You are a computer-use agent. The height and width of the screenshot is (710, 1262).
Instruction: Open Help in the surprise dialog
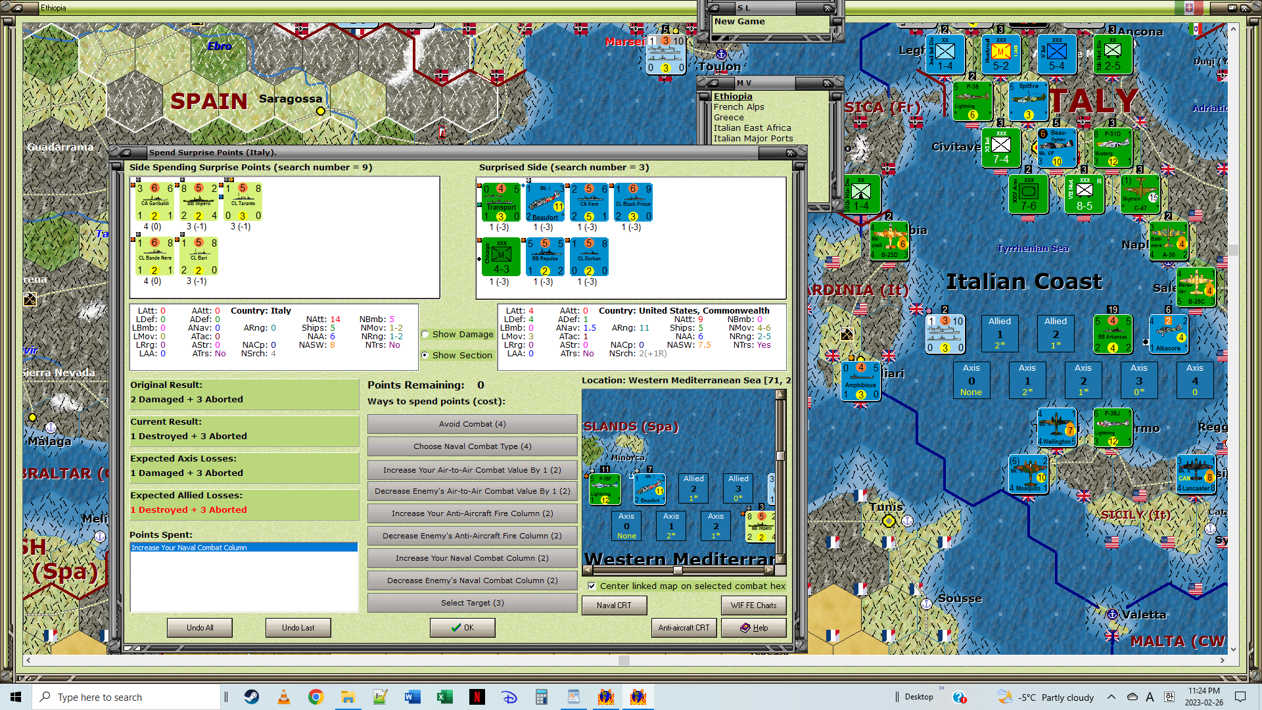click(753, 628)
